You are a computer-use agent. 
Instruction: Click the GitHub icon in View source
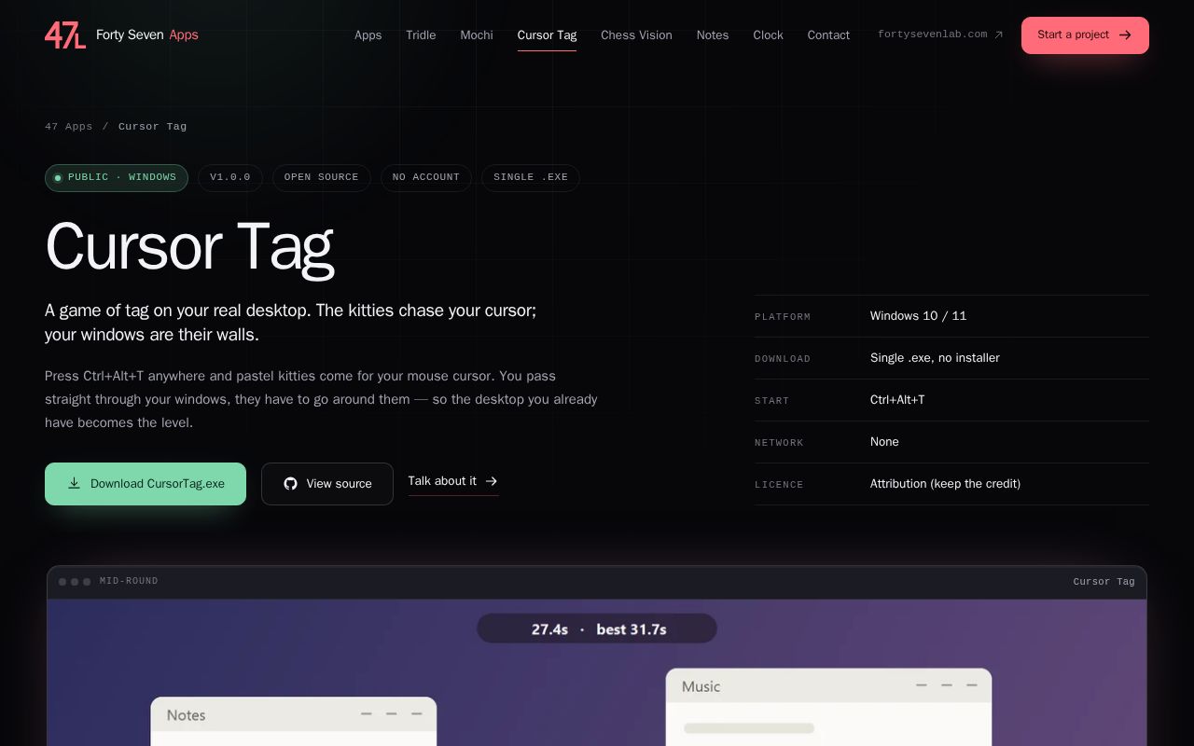[x=290, y=484]
